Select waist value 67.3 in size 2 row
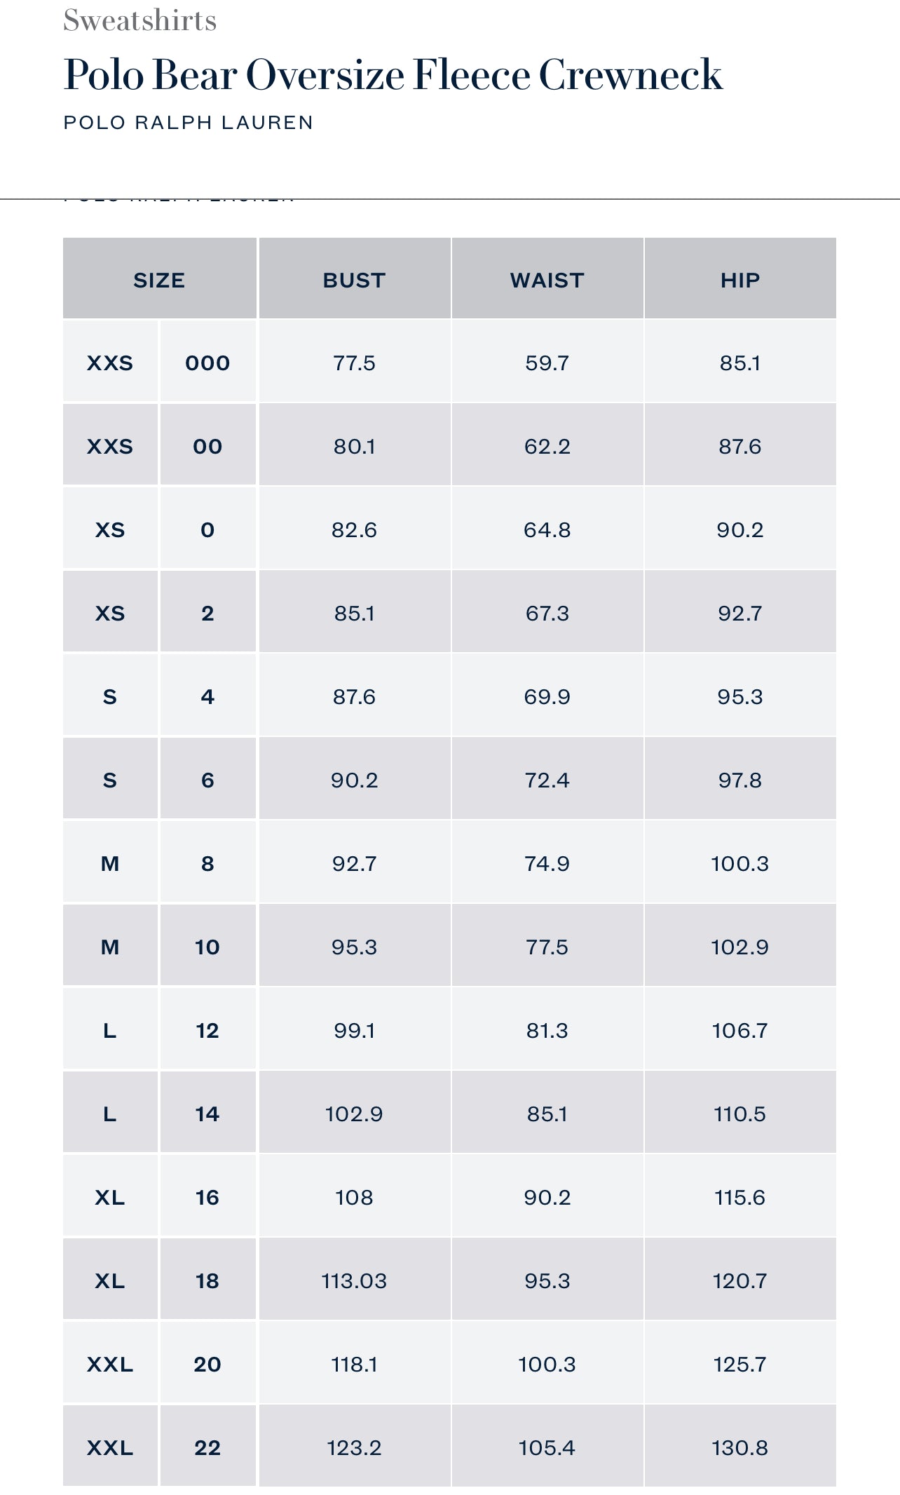This screenshot has height=1495, width=900. tap(547, 613)
